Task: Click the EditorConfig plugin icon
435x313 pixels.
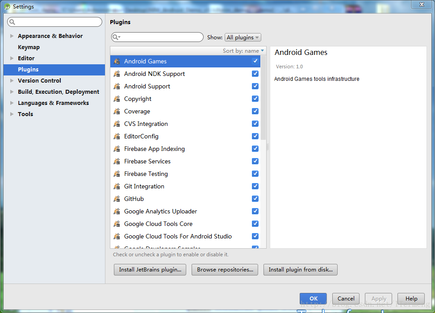Action: (x=117, y=136)
